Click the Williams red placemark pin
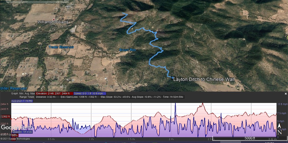The height and width of the screenshot is (143, 288). pos(54,19)
